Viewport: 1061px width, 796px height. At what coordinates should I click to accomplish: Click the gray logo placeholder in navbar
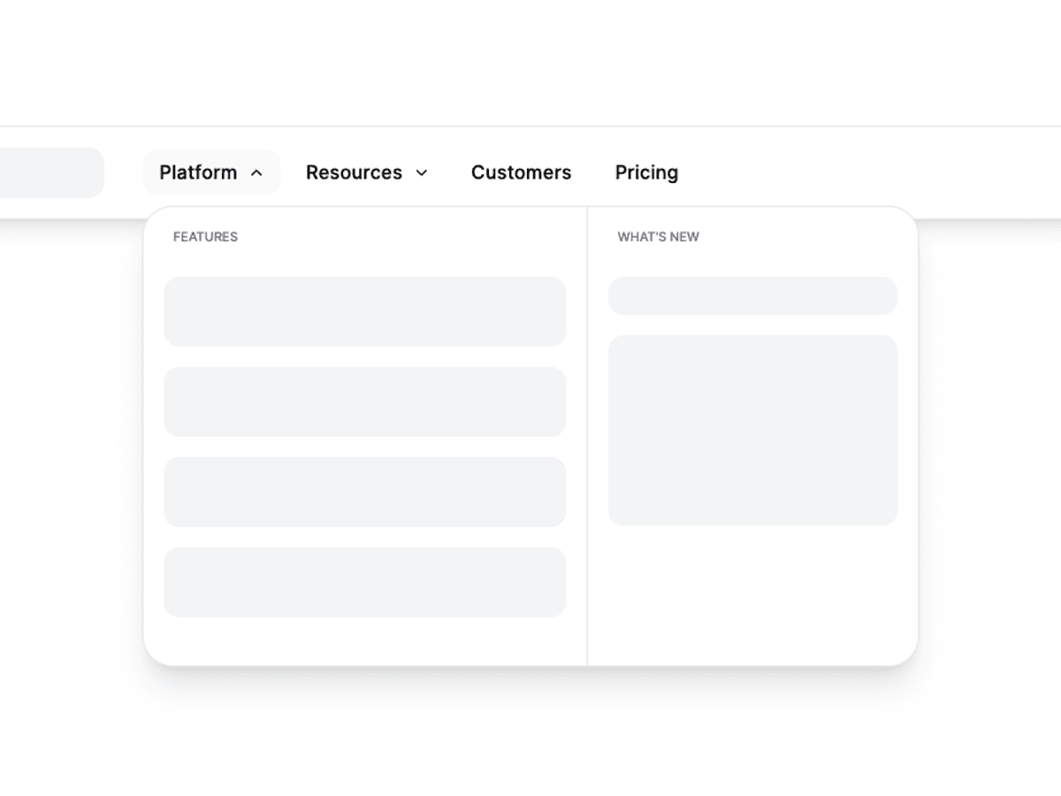pos(49,172)
